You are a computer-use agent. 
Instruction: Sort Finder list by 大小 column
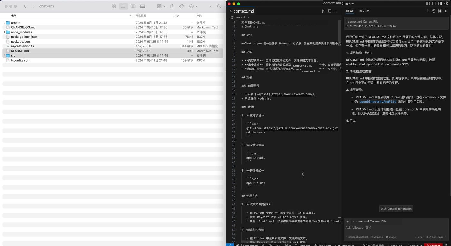(x=176, y=15)
